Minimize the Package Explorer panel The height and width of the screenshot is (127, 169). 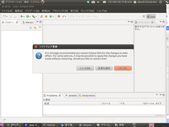pyautogui.click(x=37, y=22)
